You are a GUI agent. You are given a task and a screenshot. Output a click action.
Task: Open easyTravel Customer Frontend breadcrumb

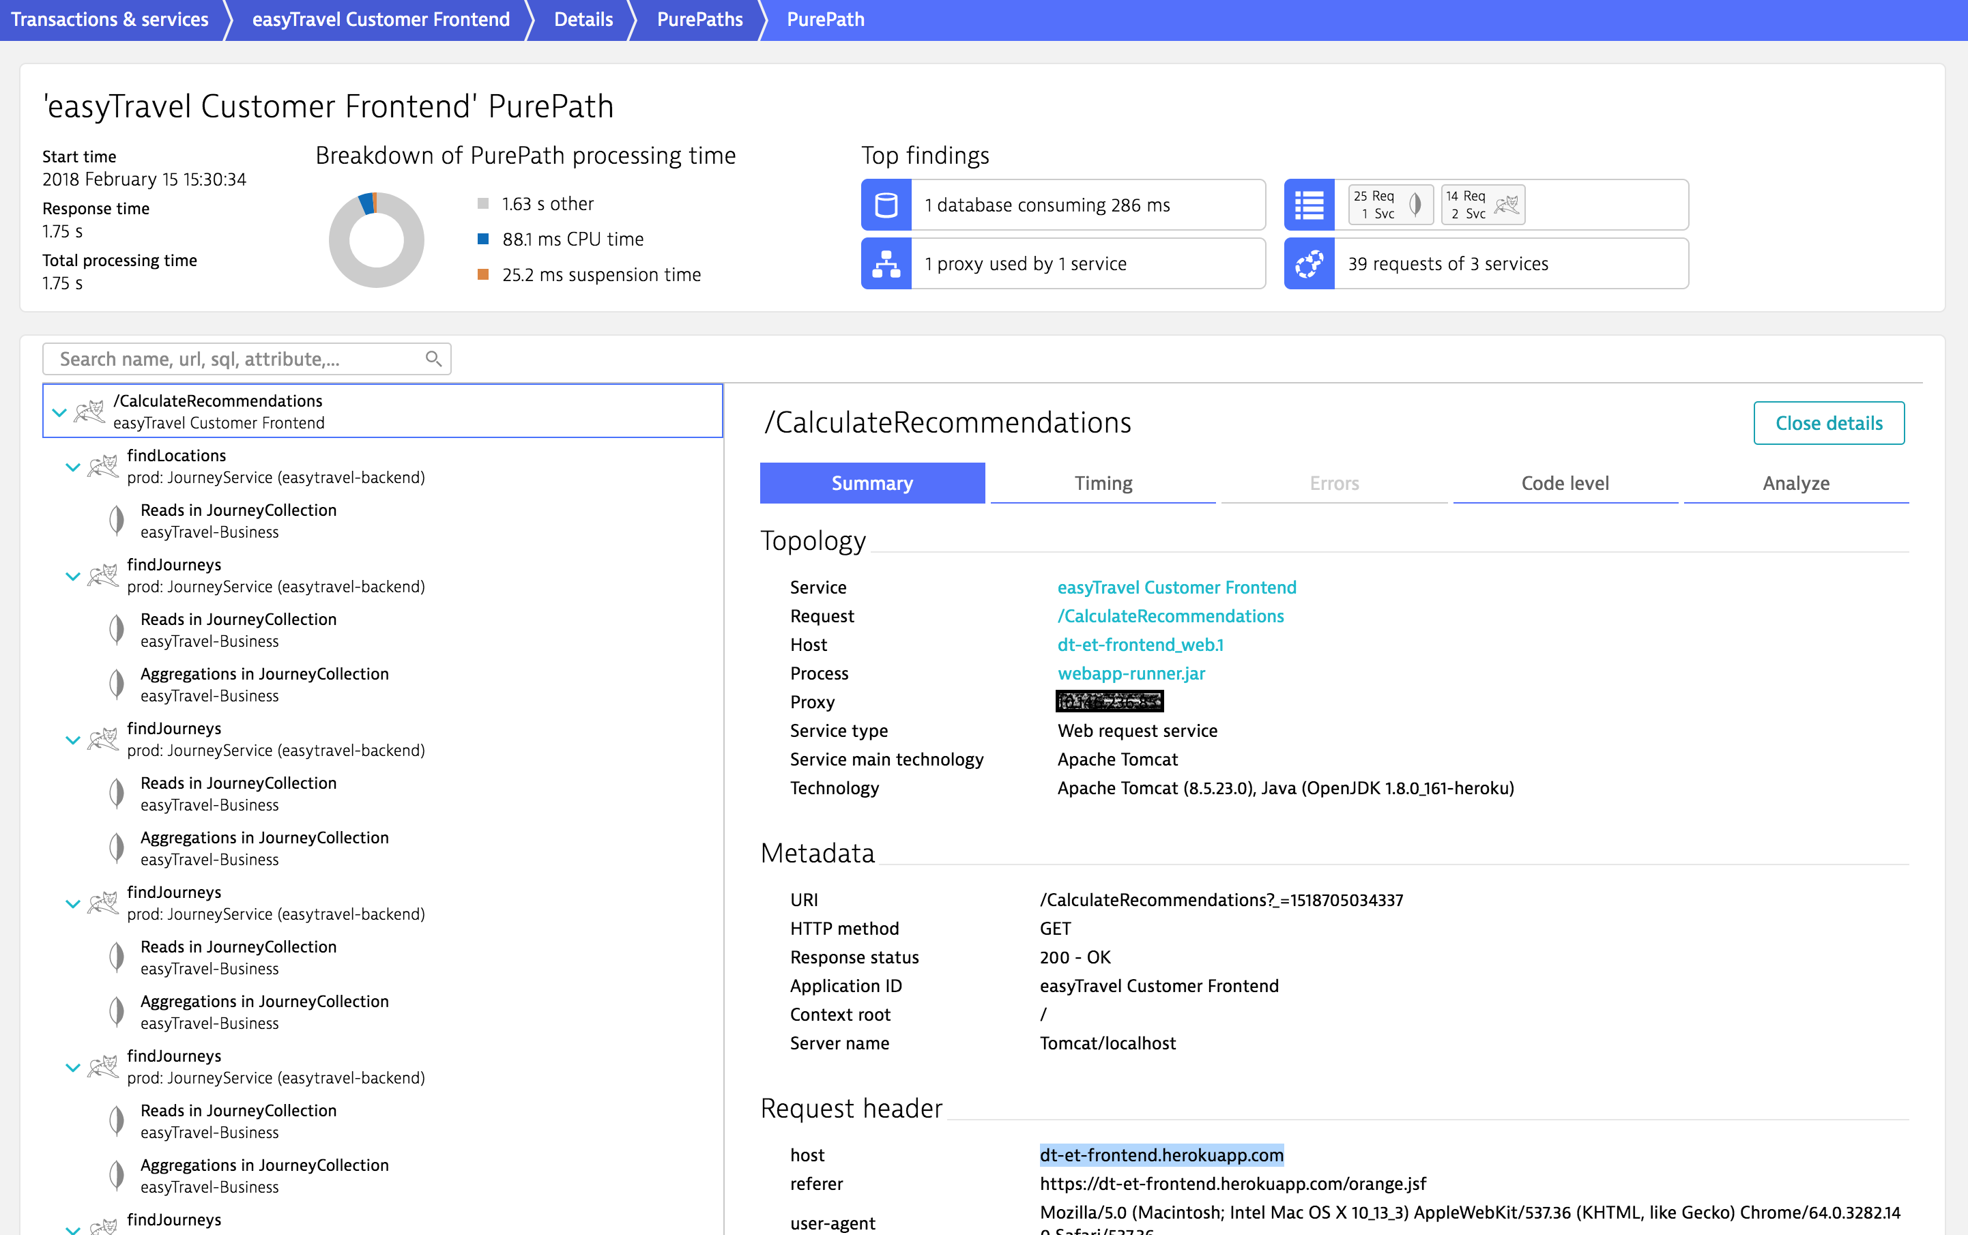(381, 20)
